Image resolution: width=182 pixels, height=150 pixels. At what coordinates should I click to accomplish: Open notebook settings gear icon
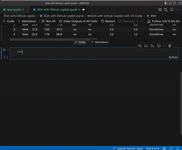160,10
